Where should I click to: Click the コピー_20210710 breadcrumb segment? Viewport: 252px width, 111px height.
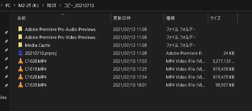79,6
